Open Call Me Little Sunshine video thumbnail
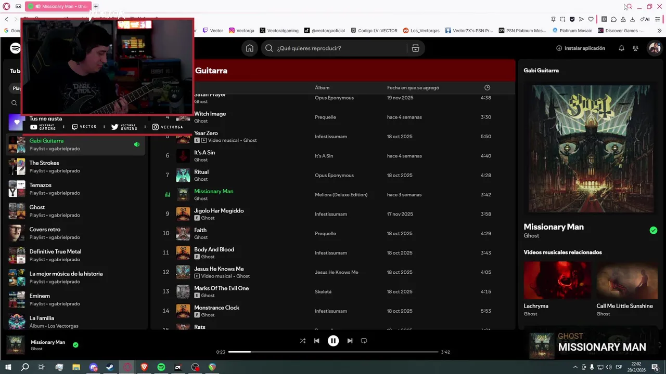 627,280
